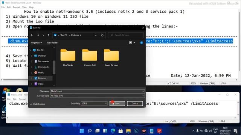
Task: Open Widgets on the taskbar
Action: (x=105, y=131)
